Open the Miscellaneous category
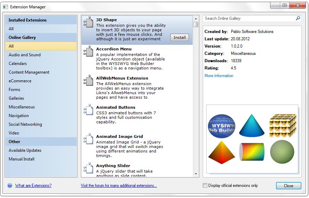This screenshot has width=309, height=198. point(41,107)
